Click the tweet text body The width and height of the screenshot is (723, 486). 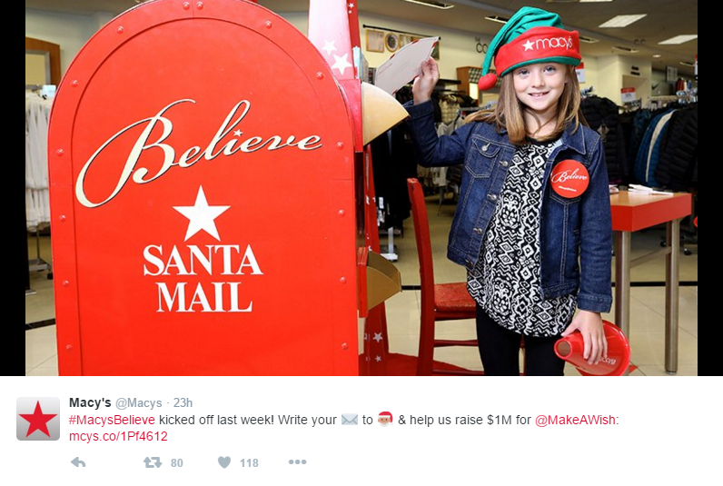(343, 428)
